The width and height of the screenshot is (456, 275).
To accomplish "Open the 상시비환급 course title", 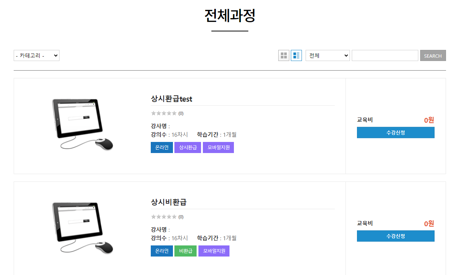I will coord(169,202).
